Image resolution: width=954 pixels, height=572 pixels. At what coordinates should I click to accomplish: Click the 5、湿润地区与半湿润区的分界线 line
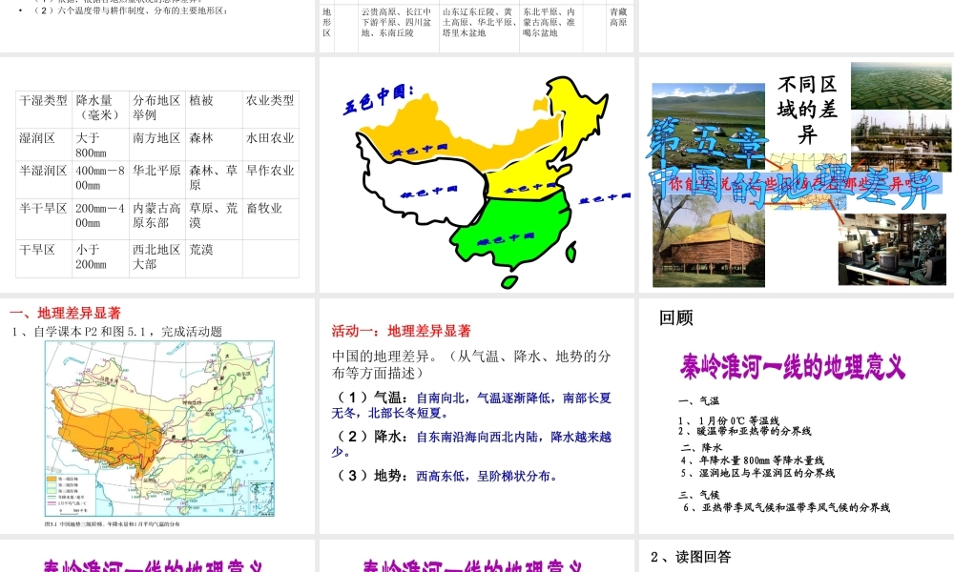[x=758, y=473]
